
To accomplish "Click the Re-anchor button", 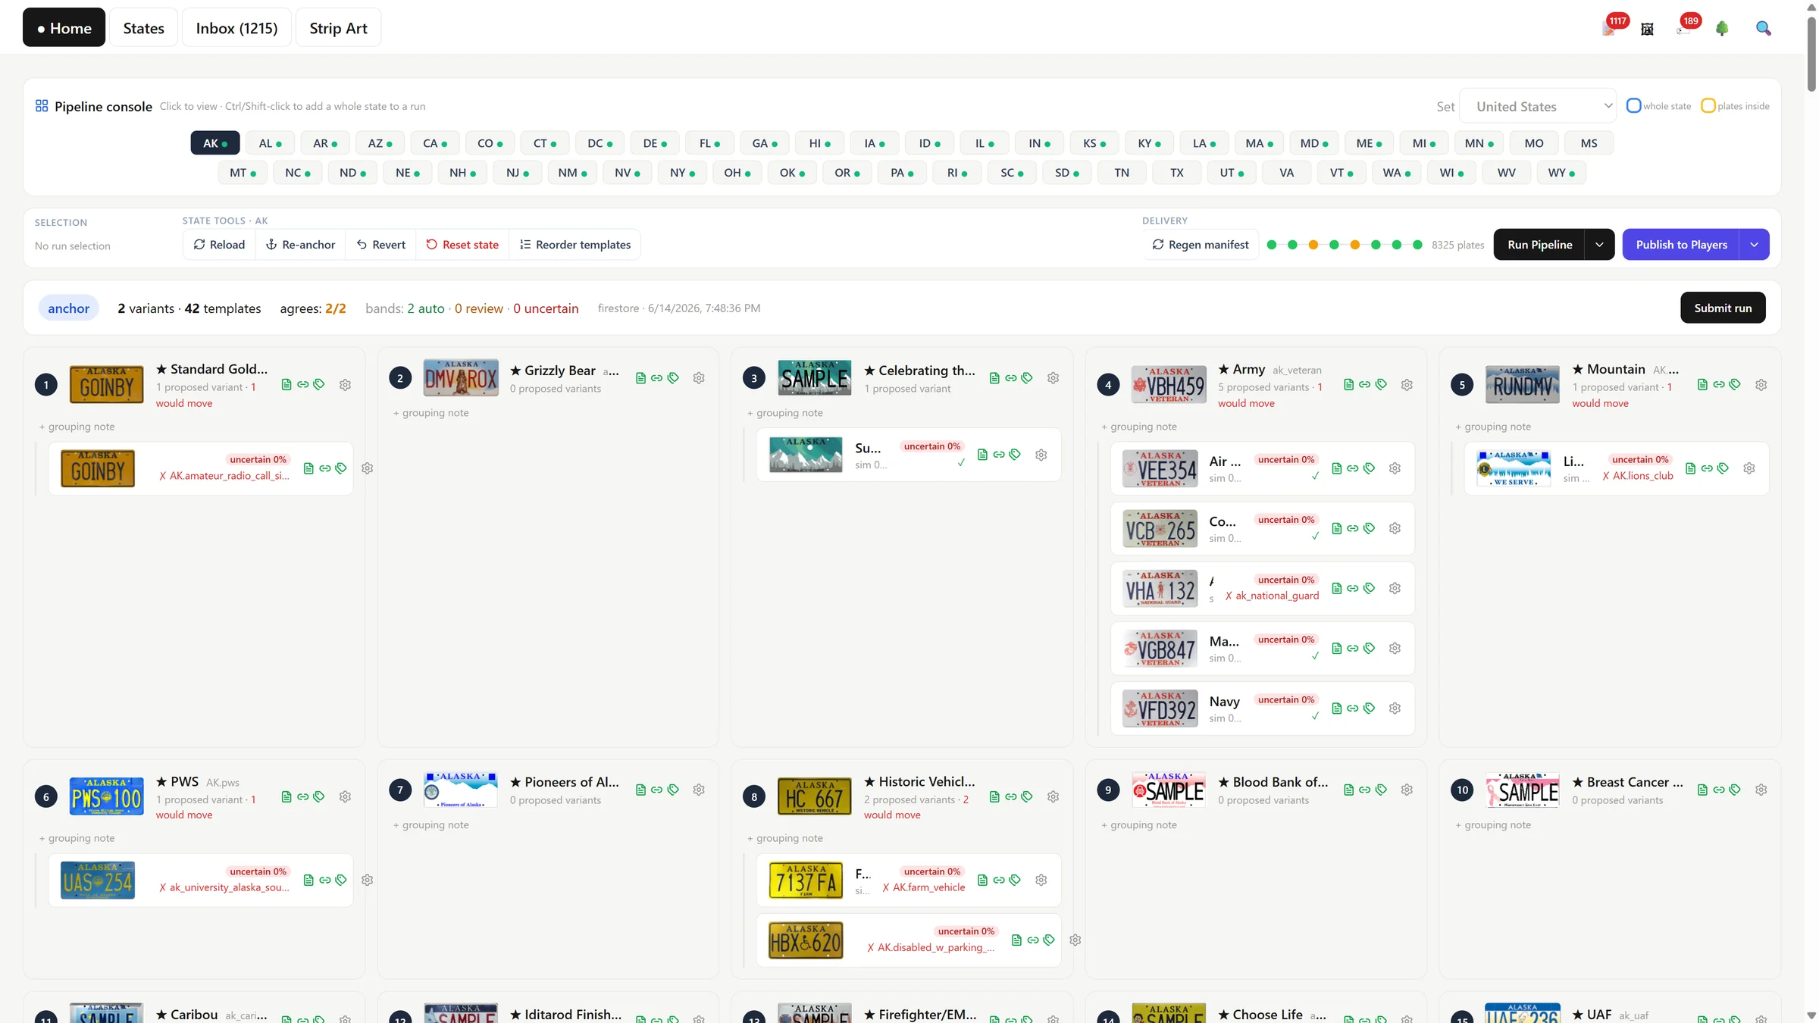I will tap(300, 245).
